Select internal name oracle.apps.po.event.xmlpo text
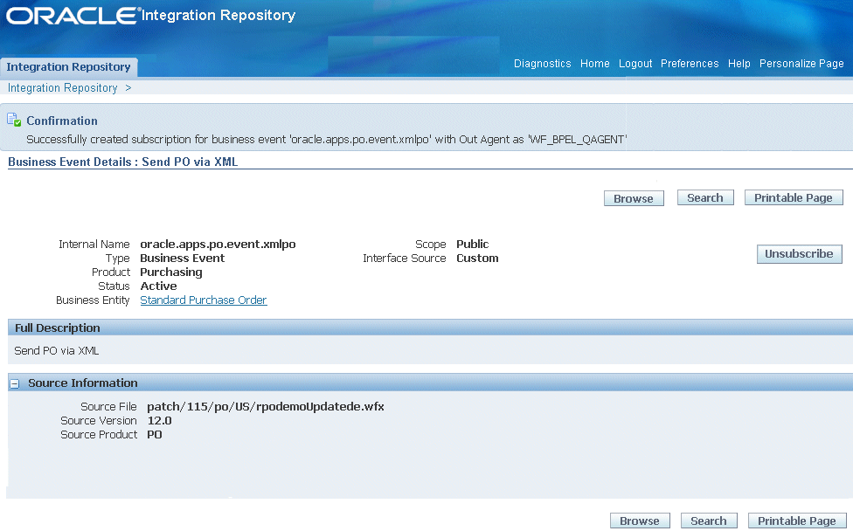853x531 pixels. click(218, 244)
